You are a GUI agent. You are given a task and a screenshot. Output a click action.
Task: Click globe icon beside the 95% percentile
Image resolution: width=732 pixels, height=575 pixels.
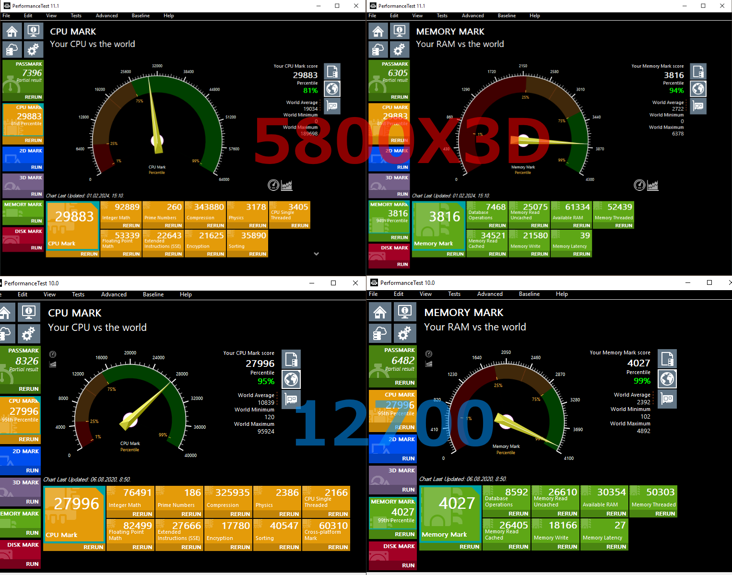[x=291, y=379]
